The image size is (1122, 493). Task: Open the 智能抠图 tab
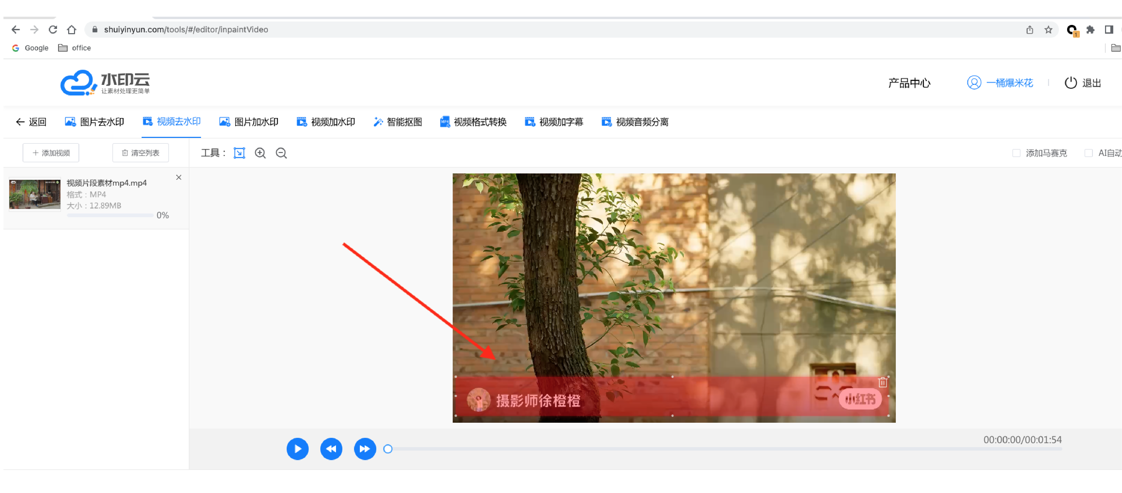coord(398,122)
